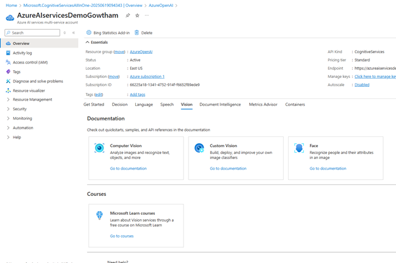Select the Vision tab
The image size is (396, 263).
point(187,105)
